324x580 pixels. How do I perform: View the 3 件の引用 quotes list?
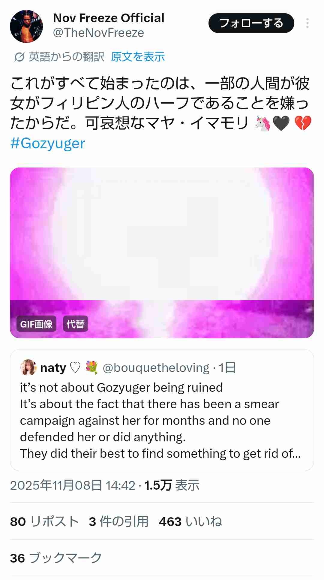pyautogui.click(x=118, y=521)
